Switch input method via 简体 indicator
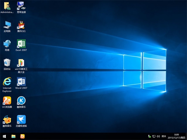This screenshot has width=187, height=140. 164,136
